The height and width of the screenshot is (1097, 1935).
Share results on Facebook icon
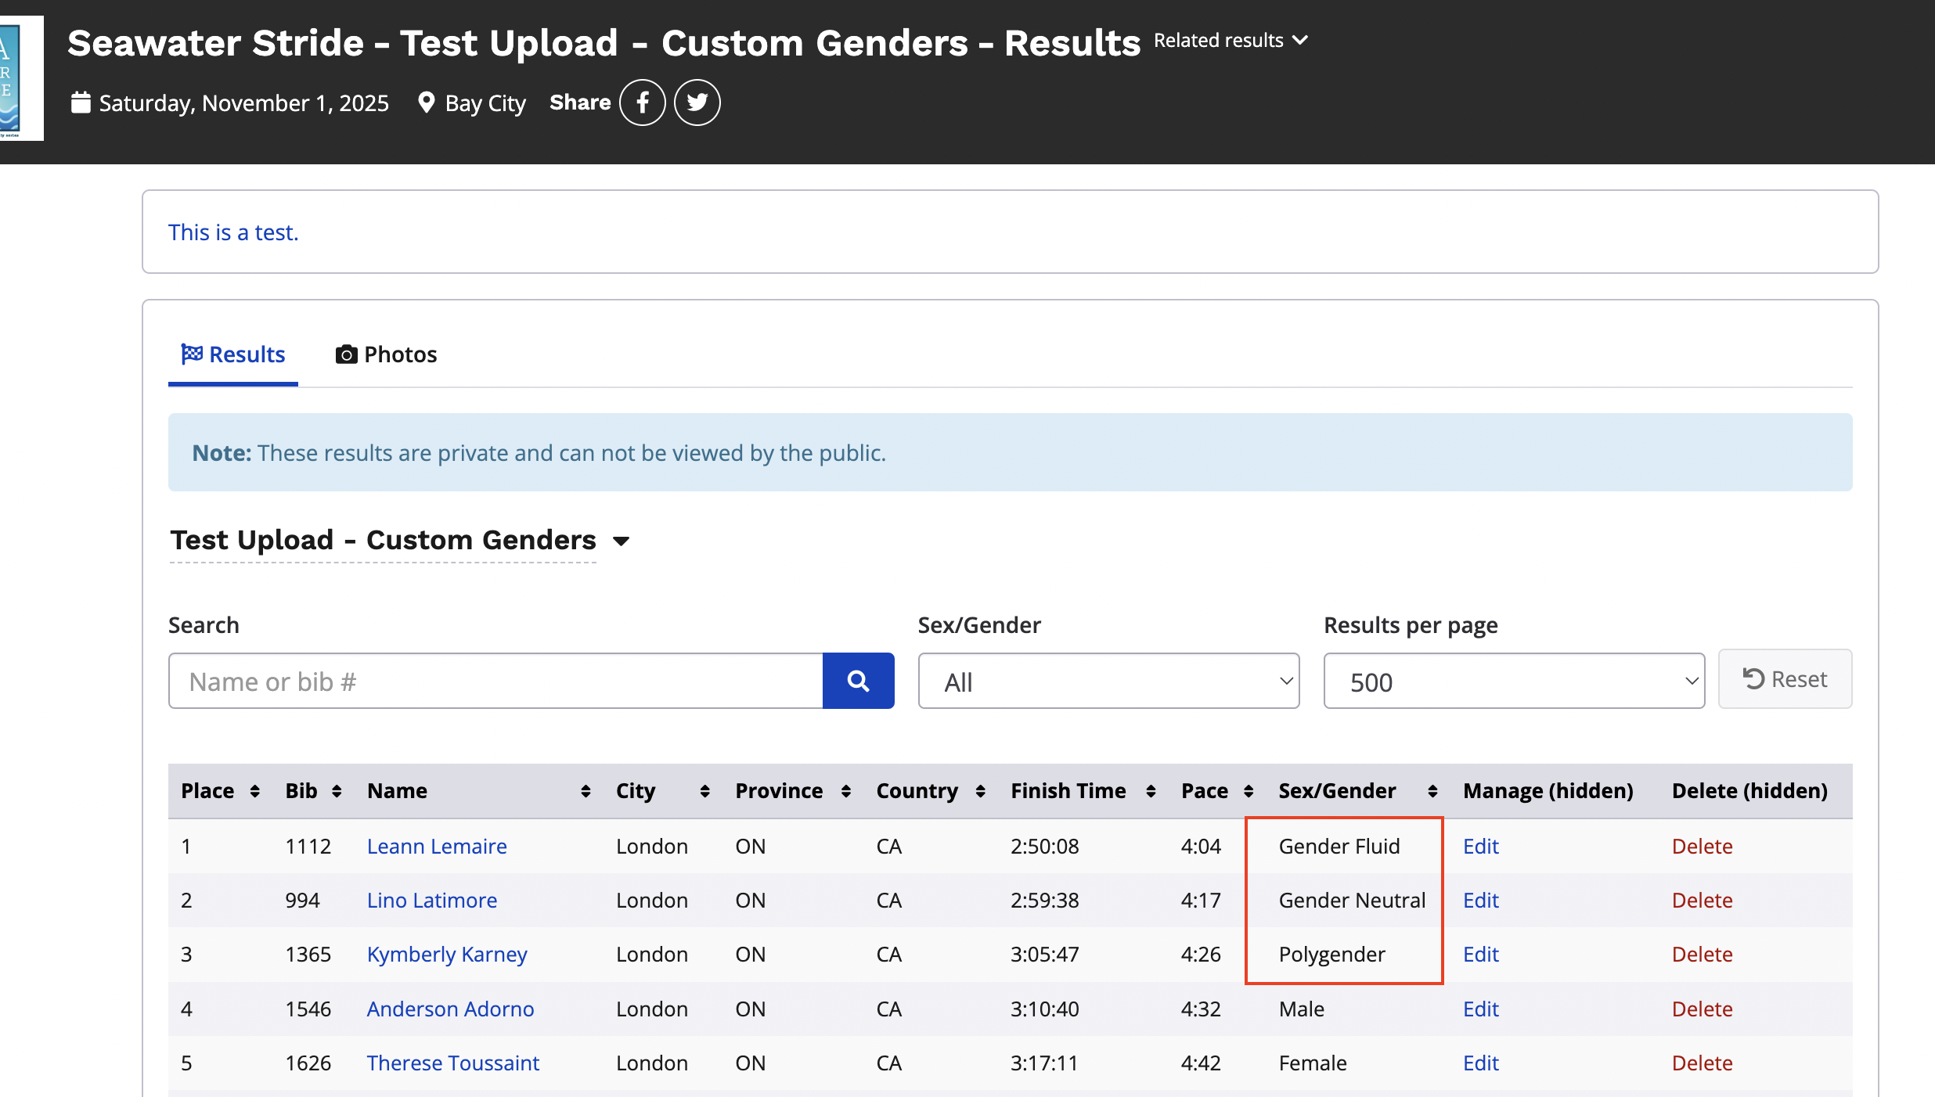click(x=642, y=103)
